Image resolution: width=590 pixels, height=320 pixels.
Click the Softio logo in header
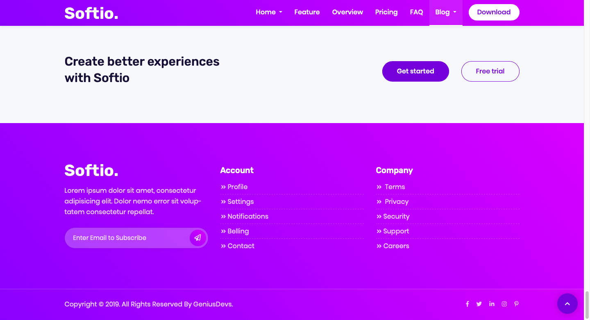[91, 13]
